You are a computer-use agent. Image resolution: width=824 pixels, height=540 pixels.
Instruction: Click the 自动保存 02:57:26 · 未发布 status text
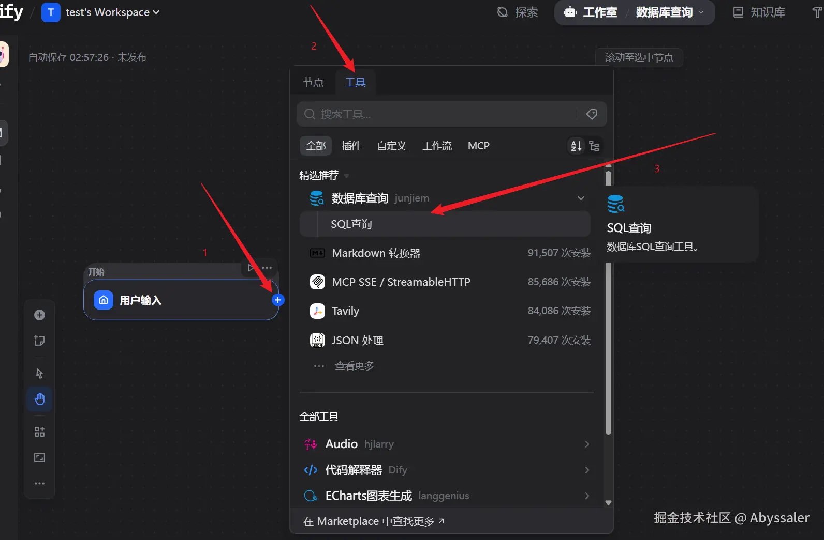[87, 57]
